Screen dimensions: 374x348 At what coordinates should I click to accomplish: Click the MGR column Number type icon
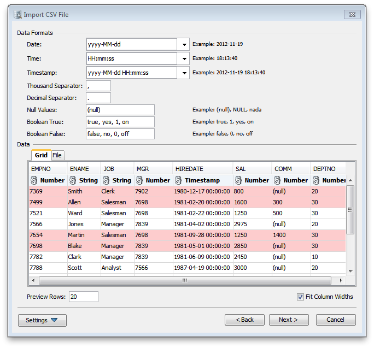click(139, 180)
